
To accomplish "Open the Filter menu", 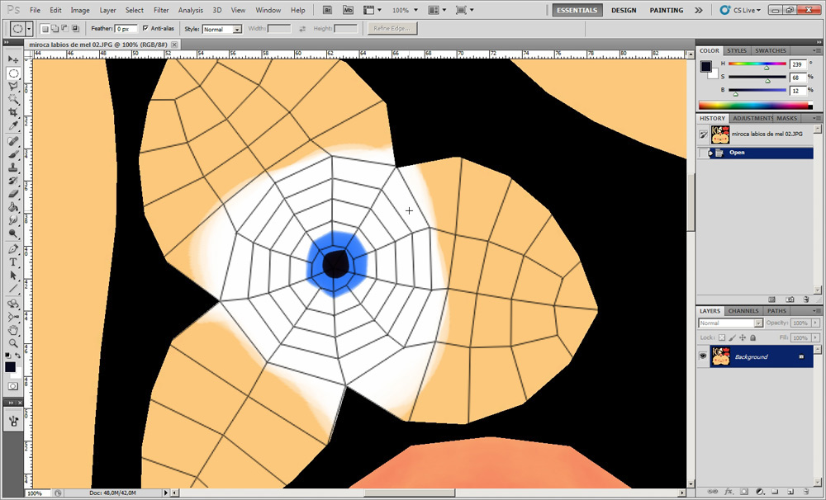I will 161,10.
